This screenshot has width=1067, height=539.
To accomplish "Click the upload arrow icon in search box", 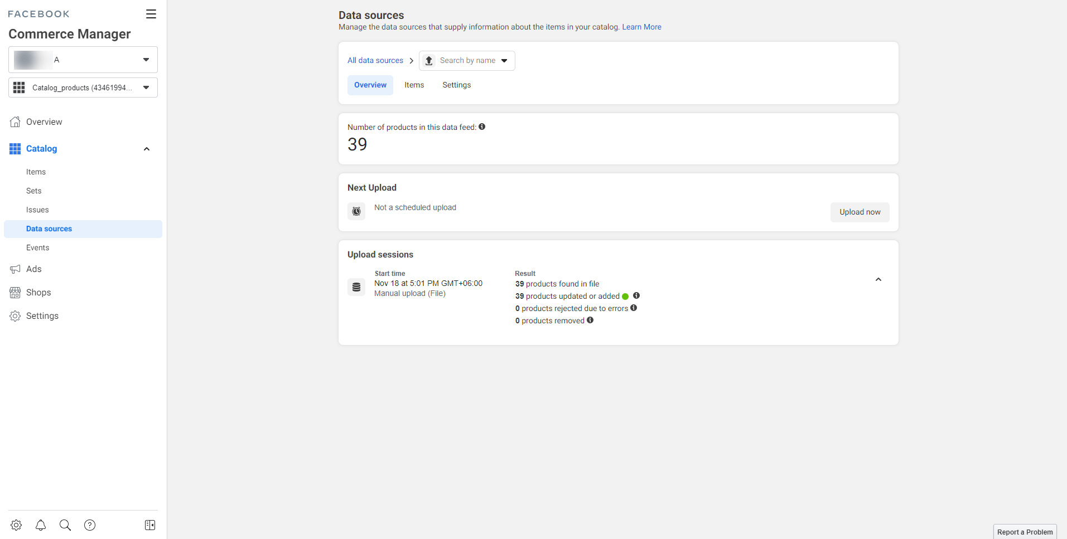I will pyautogui.click(x=429, y=61).
